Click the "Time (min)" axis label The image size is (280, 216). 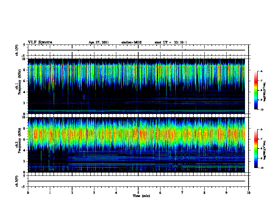(x=141, y=196)
